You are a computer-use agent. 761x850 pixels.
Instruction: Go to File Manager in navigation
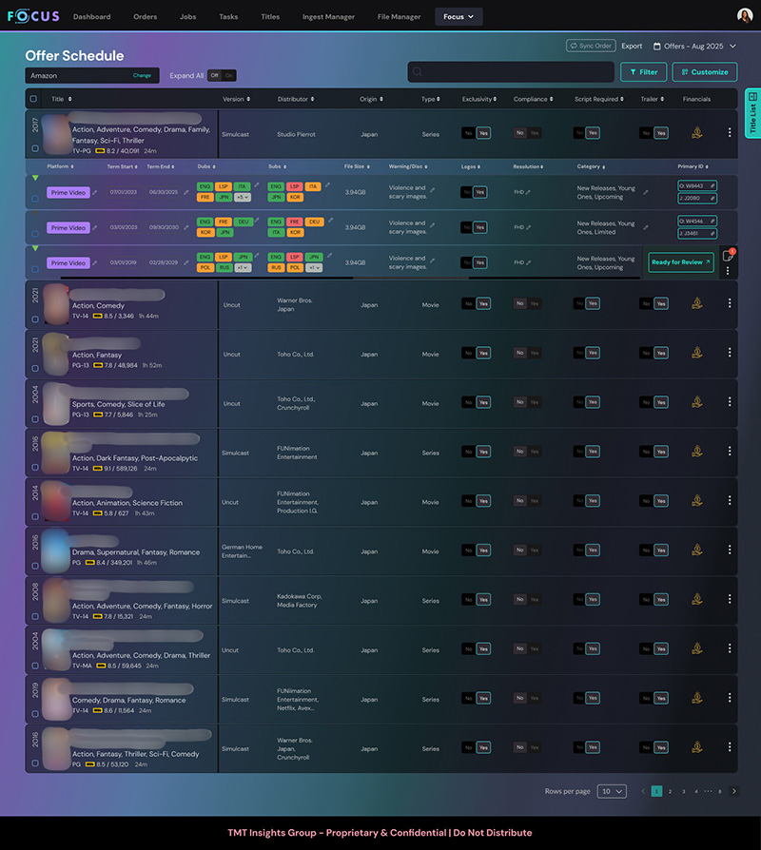pos(399,16)
